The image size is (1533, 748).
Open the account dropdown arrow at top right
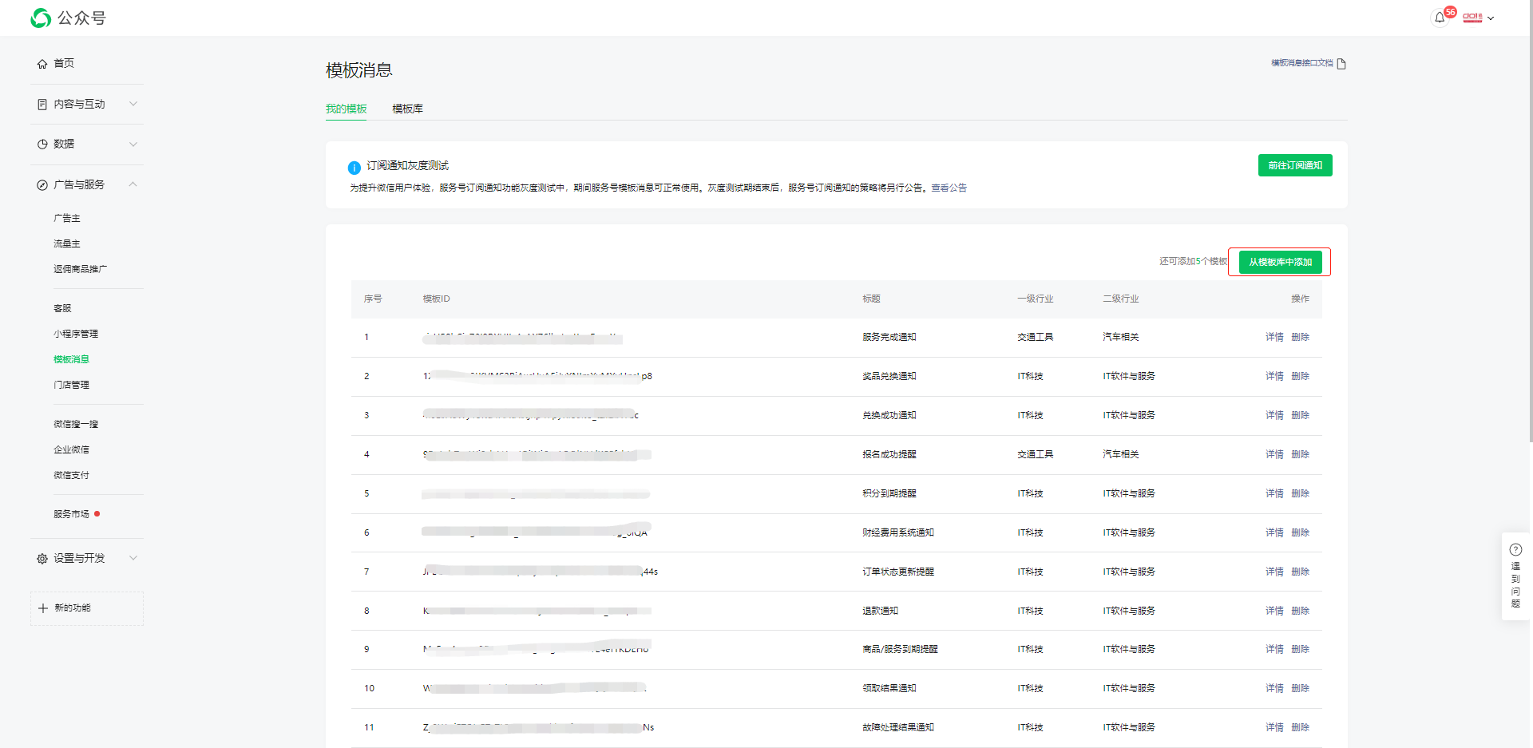(1491, 18)
